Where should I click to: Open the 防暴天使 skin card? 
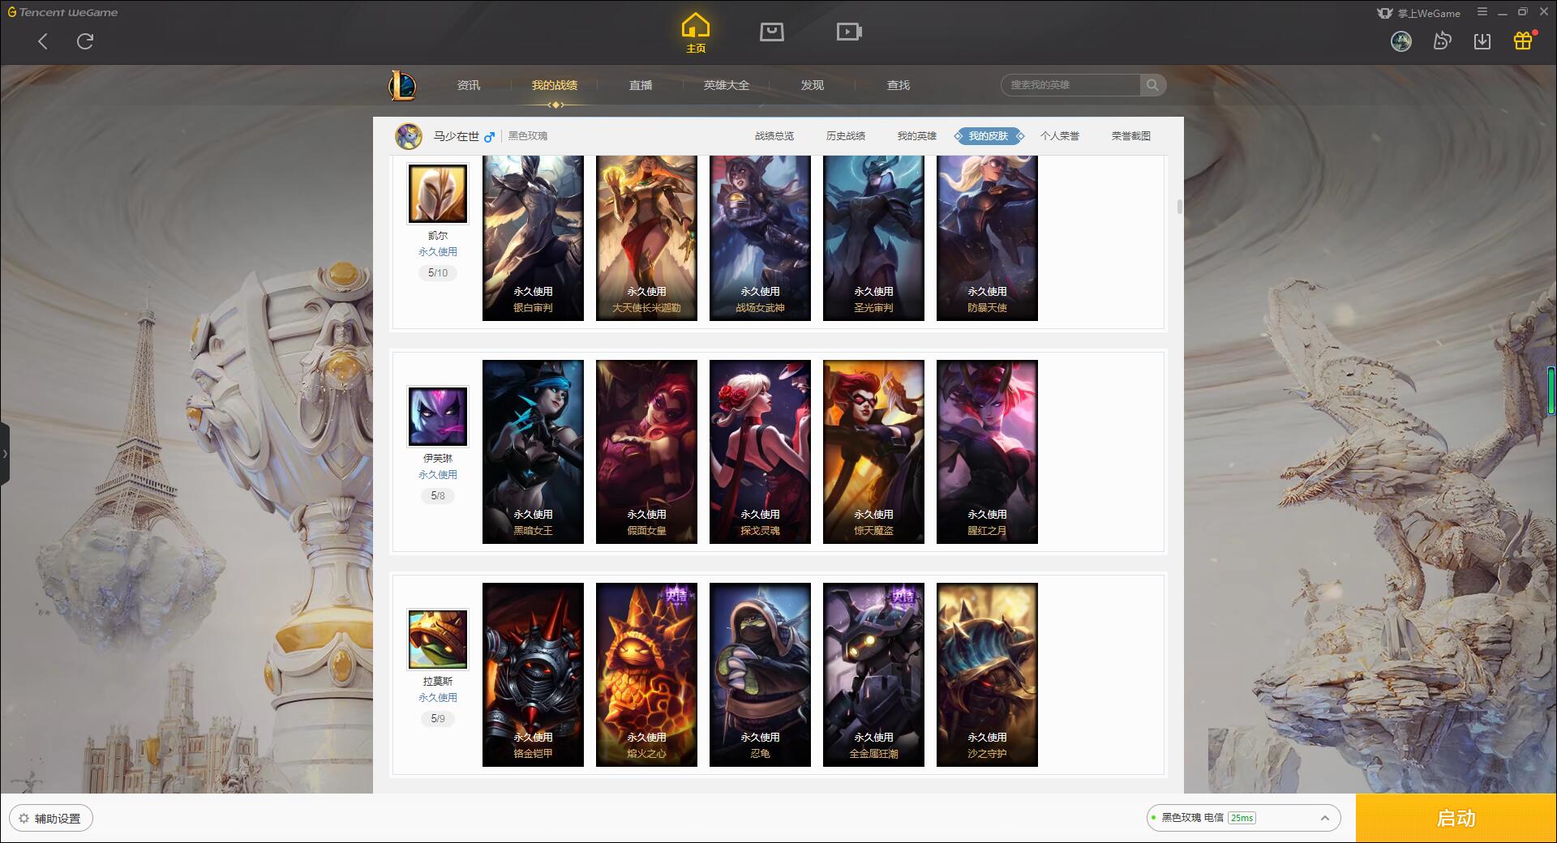tap(987, 238)
